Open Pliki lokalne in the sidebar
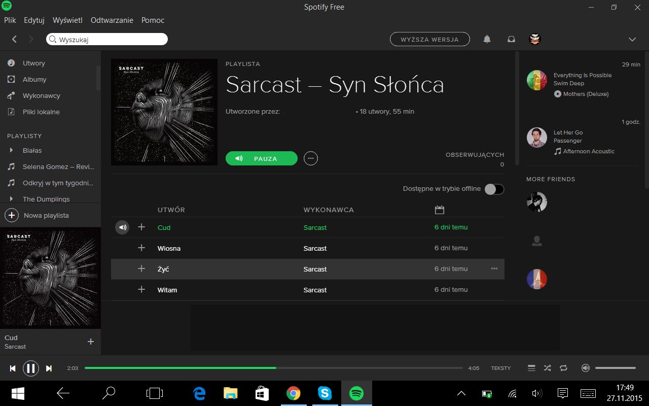This screenshot has height=406, width=649. 41,112
